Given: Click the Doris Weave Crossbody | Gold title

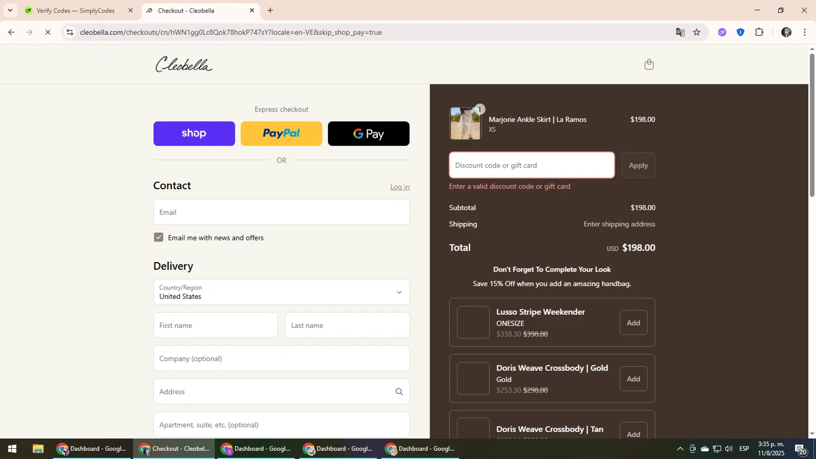Looking at the screenshot, I should [552, 368].
